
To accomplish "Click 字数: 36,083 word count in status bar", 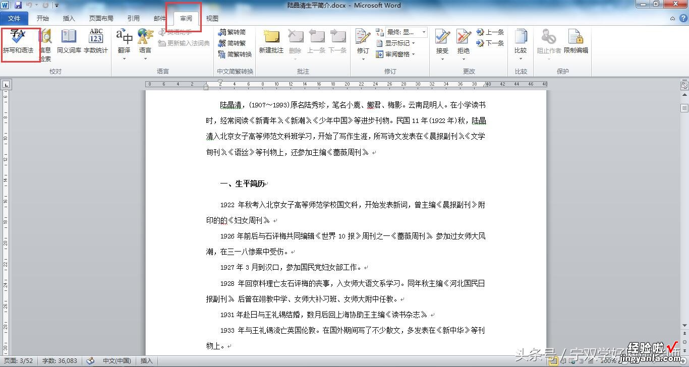I will [60, 360].
